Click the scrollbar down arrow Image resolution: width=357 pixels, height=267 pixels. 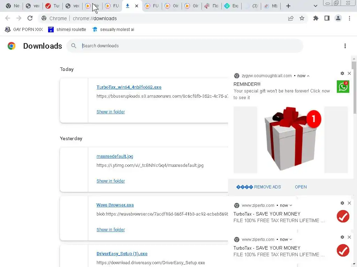pos(354,265)
